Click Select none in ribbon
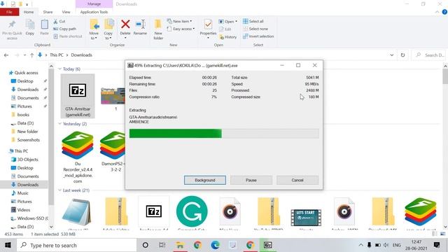448x252 pixels. coord(255,29)
